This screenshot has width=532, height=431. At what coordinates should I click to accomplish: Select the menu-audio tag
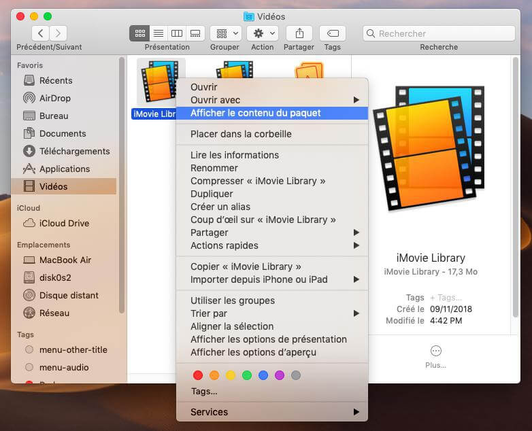tap(65, 367)
